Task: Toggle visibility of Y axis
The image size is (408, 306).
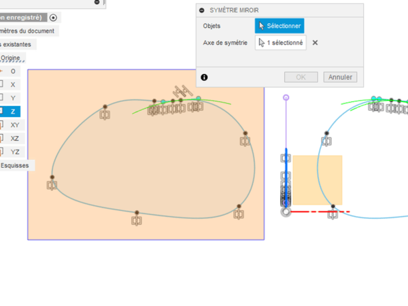Action: [2, 98]
